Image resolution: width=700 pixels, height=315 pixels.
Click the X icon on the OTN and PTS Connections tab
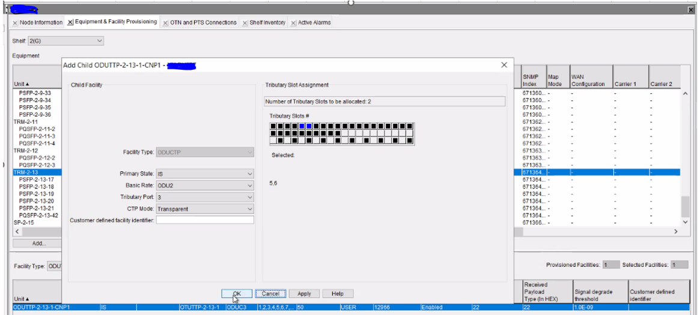[x=166, y=23]
